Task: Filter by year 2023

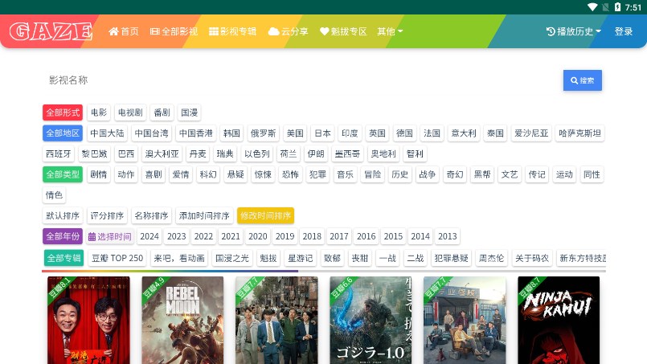Action: [177, 236]
